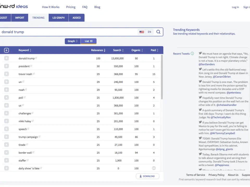Select the 'daily show' is fake' keyword text
Viewport: 250px width, 187px height.
pos(29,168)
